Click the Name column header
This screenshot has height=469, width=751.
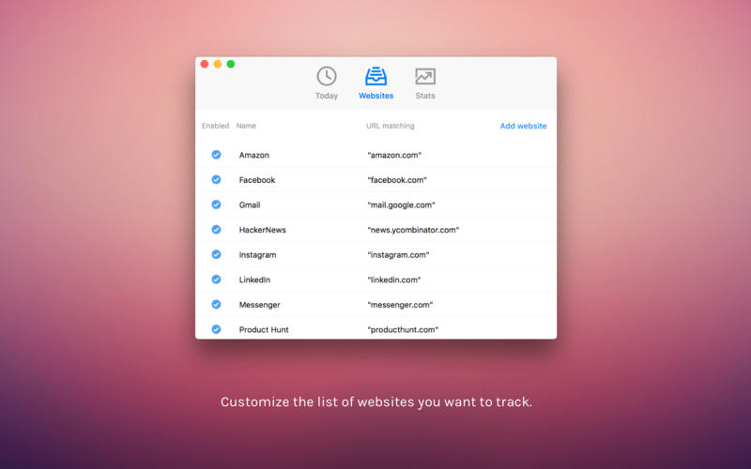click(246, 126)
